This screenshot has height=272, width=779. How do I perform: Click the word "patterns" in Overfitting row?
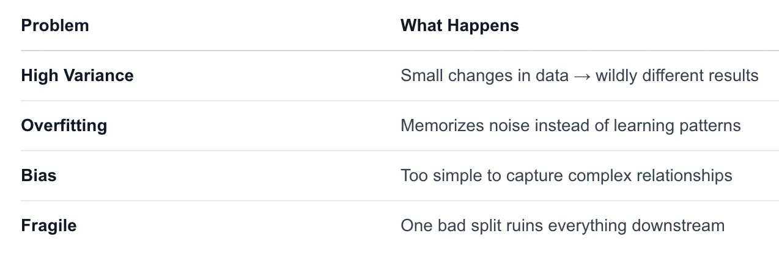[710, 126]
